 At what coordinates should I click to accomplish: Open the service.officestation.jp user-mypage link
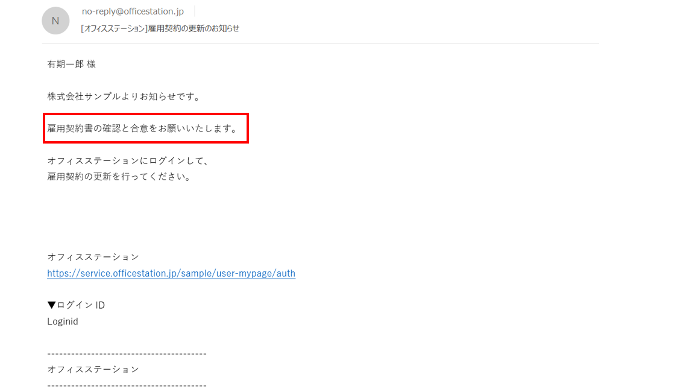[171, 273]
